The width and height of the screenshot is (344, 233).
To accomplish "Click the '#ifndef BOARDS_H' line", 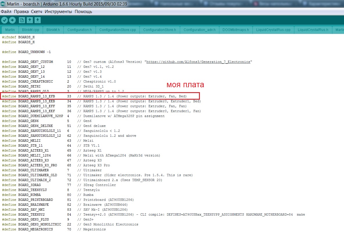I will tap(18, 37).
